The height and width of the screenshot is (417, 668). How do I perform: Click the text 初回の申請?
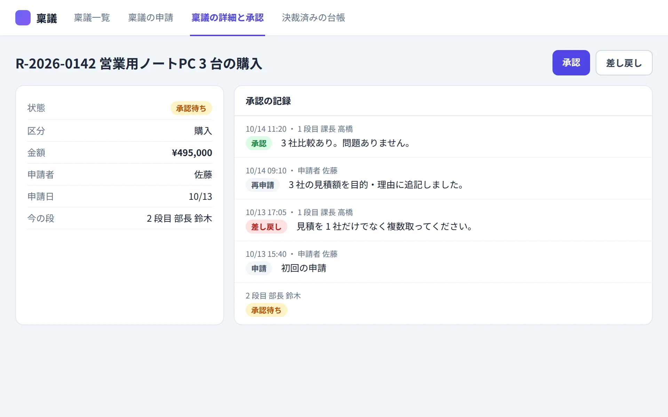tap(303, 268)
